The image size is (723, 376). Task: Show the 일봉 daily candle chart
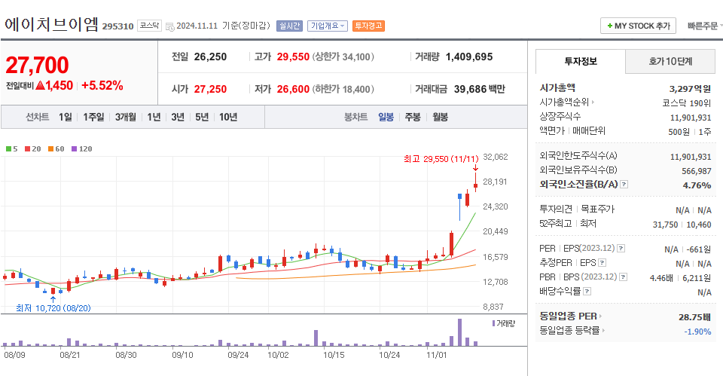click(386, 118)
